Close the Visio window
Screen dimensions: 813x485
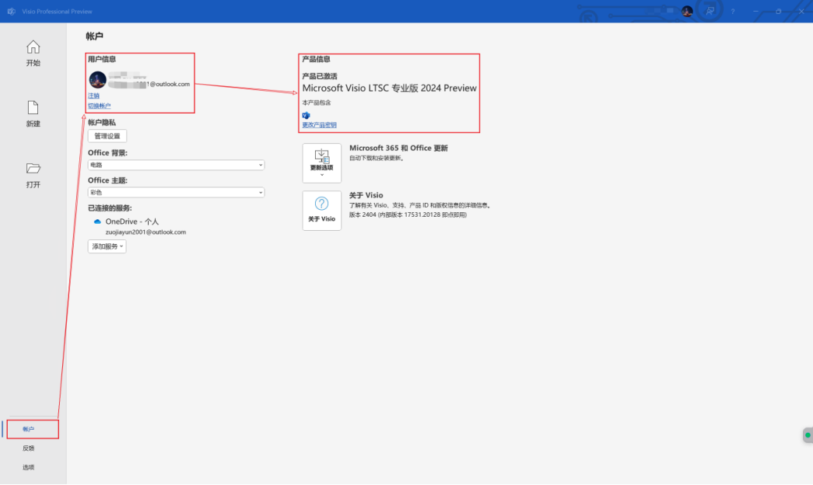coord(801,12)
